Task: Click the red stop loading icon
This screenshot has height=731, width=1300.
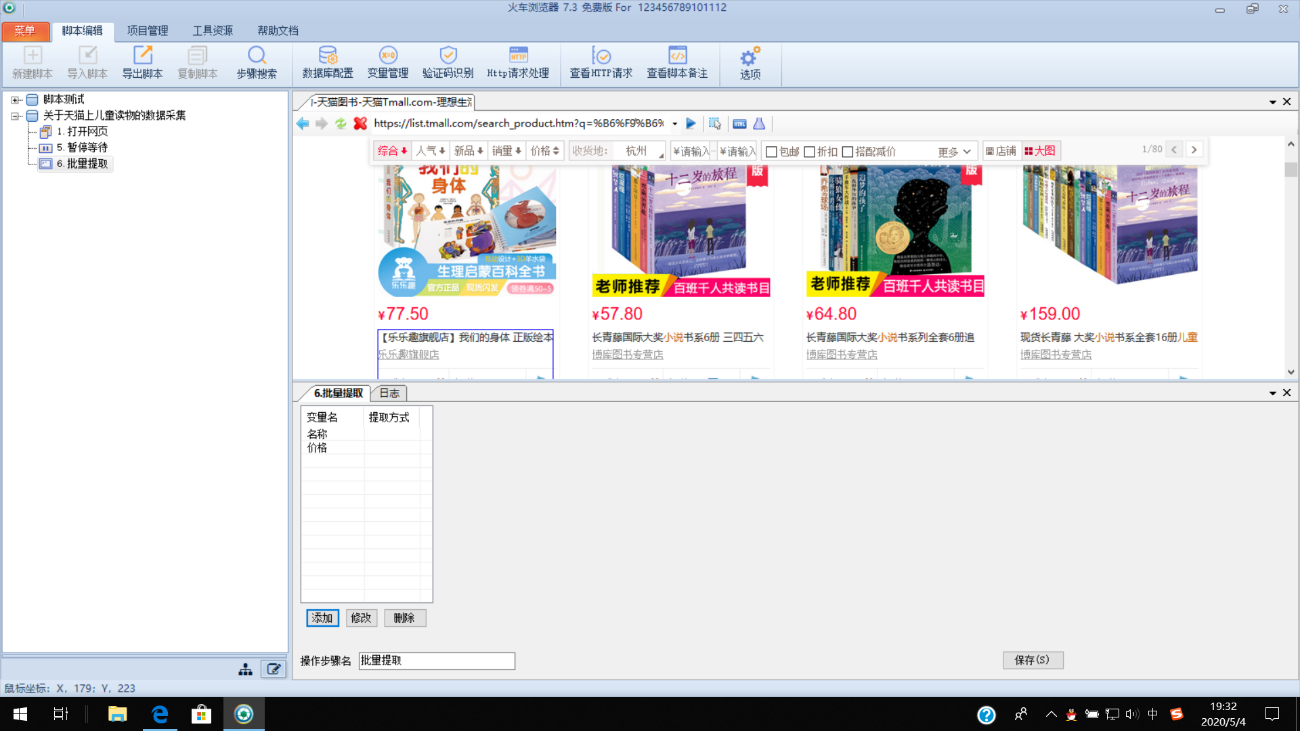Action: click(x=360, y=123)
